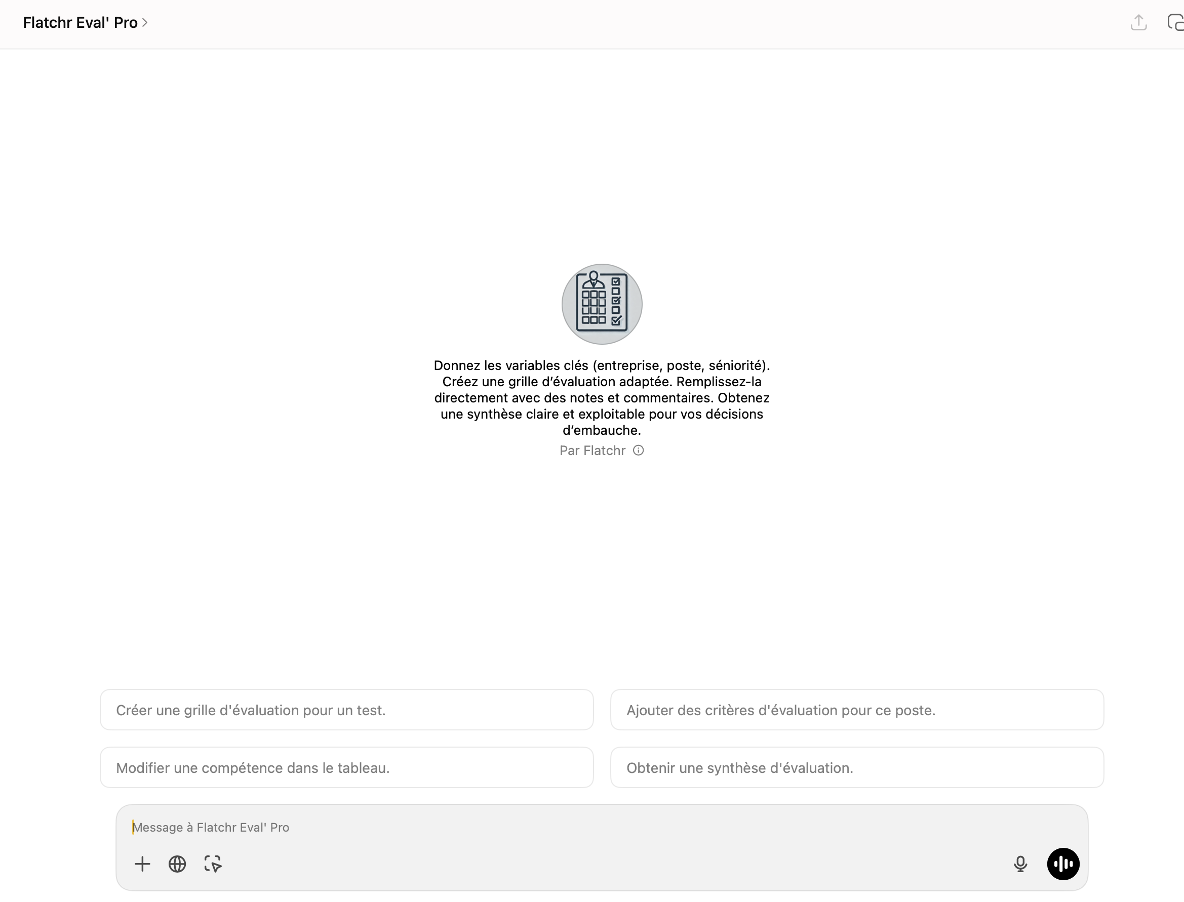Launch voice mode with the black waveform button

coord(1063,864)
